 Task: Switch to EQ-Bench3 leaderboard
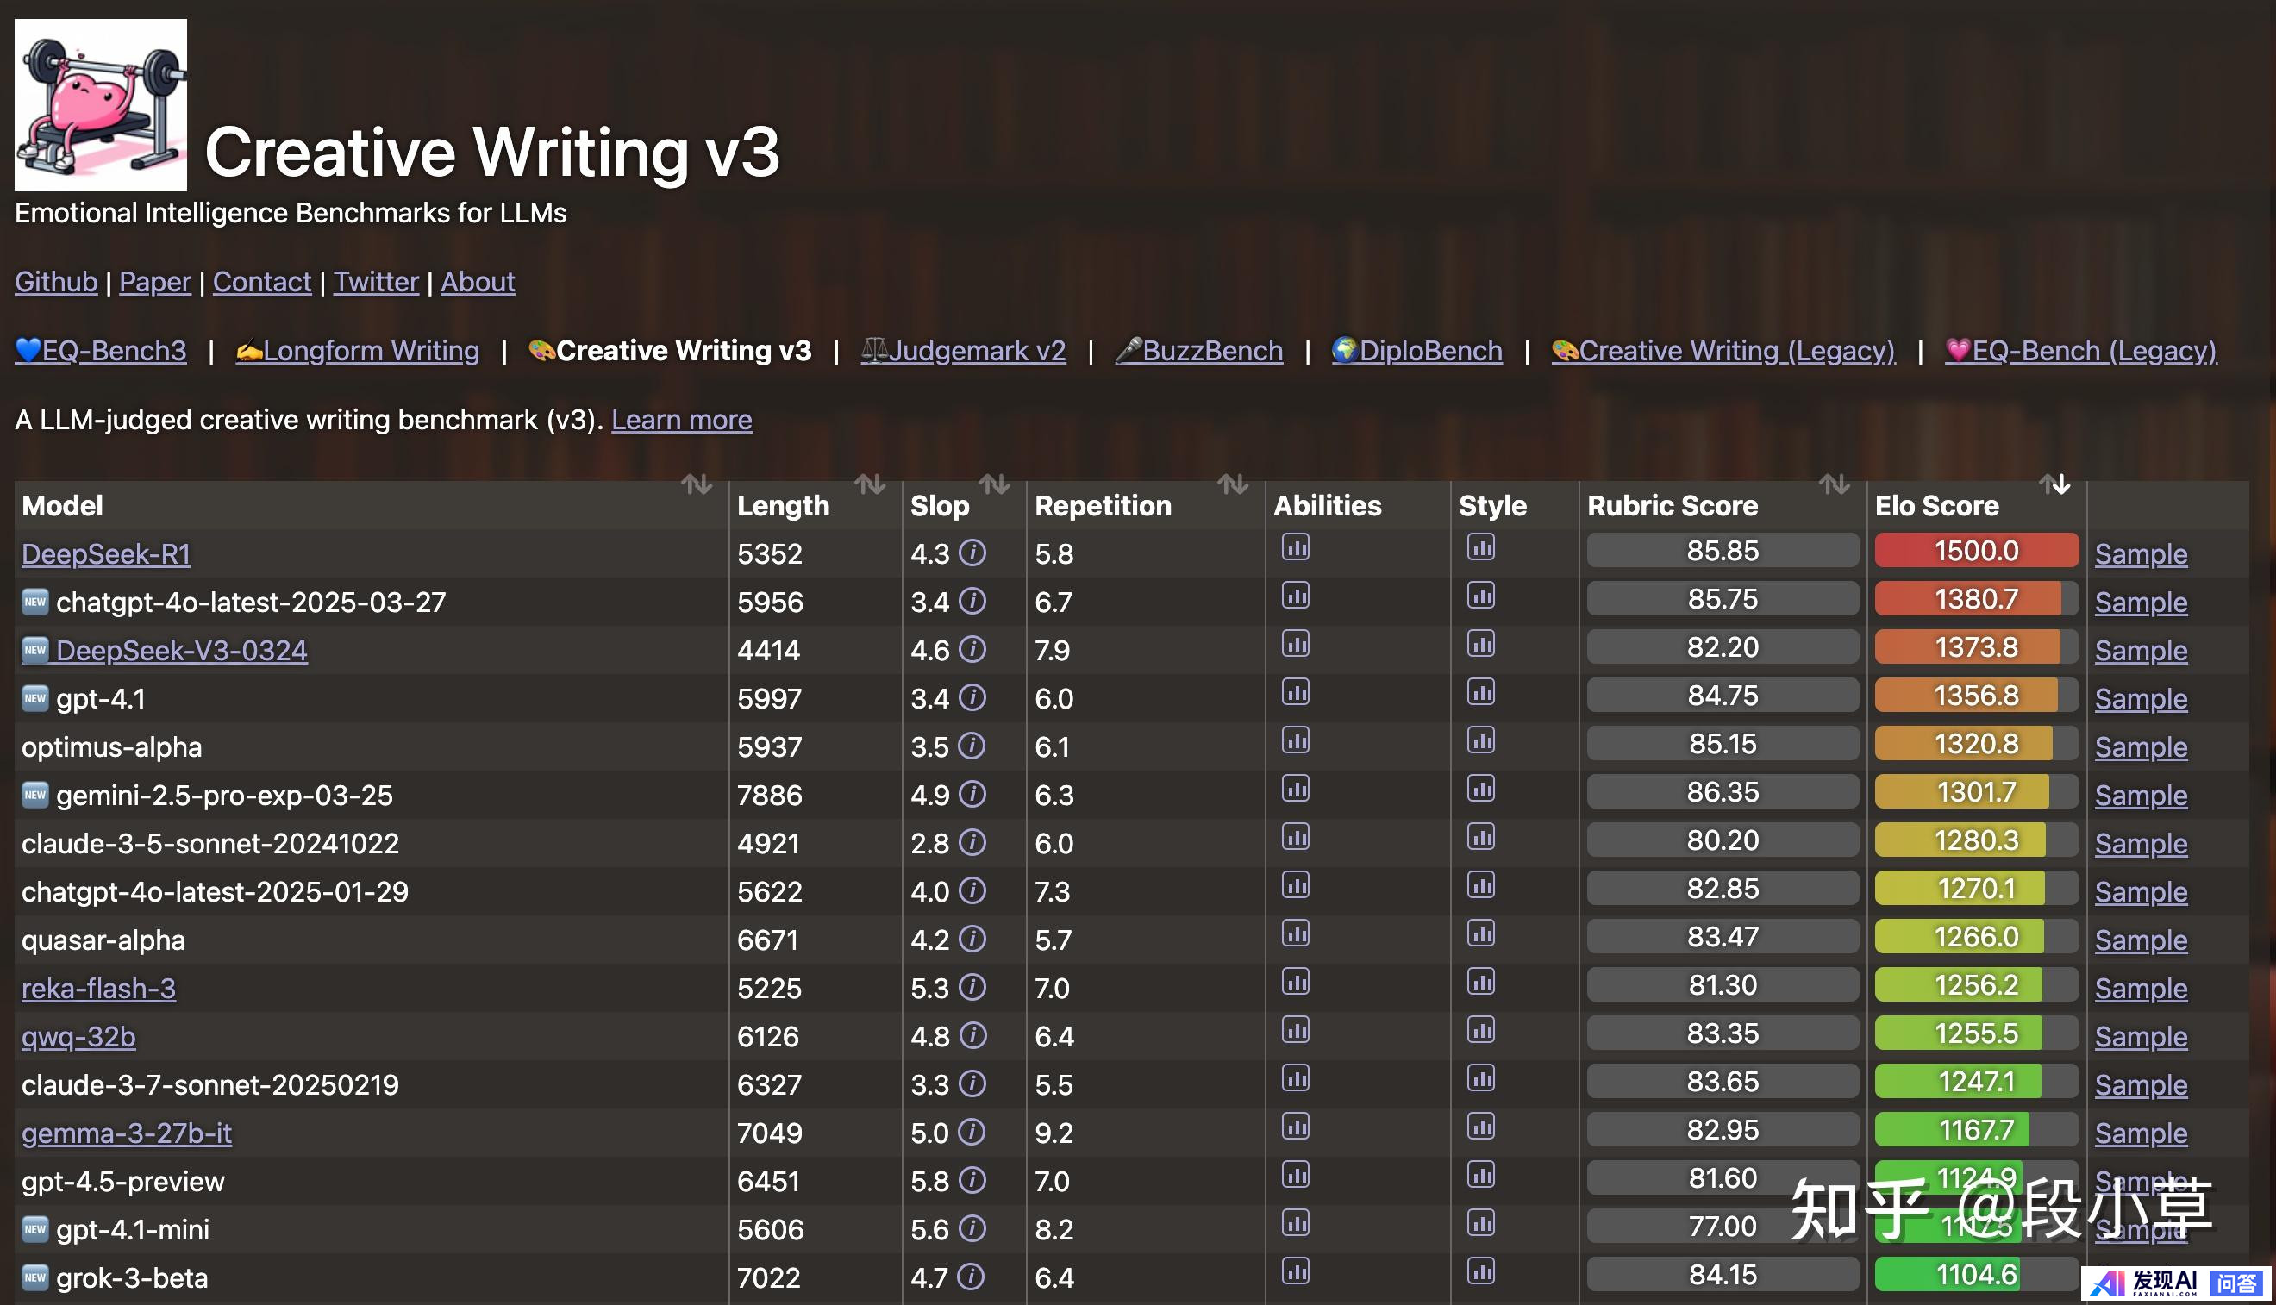[100, 351]
